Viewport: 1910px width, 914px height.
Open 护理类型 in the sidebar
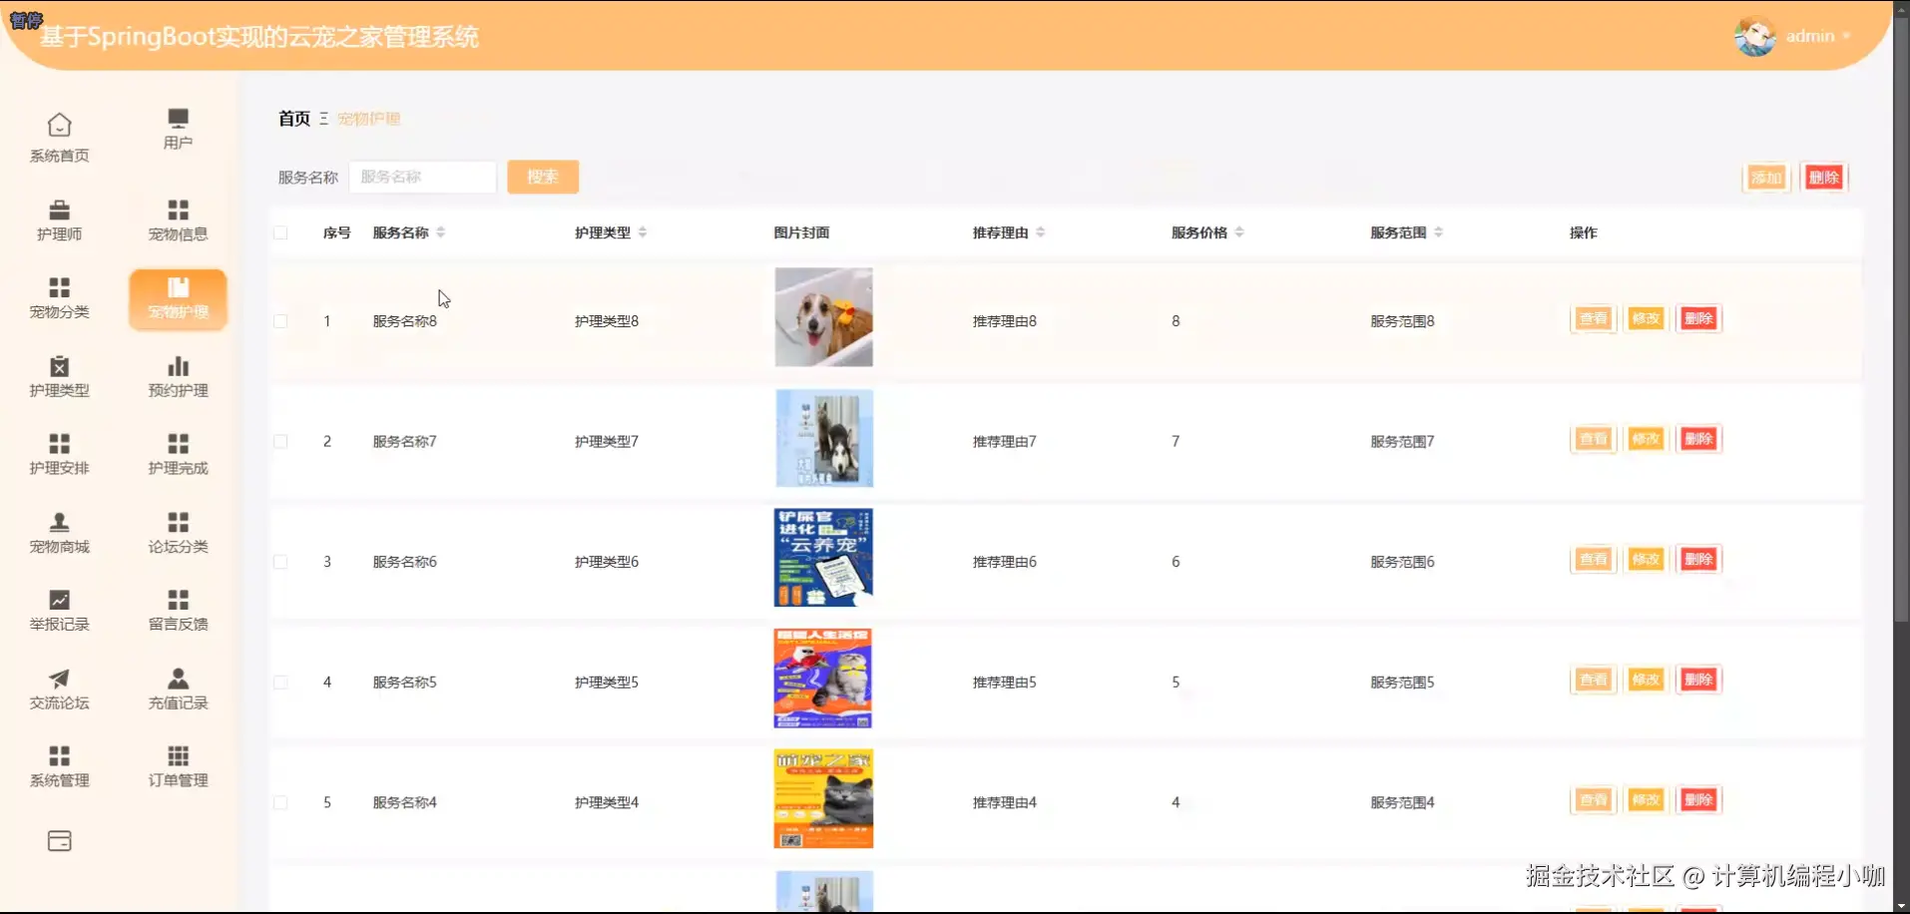click(x=59, y=376)
